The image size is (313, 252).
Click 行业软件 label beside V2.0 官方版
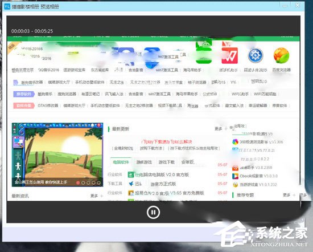pos(115,174)
